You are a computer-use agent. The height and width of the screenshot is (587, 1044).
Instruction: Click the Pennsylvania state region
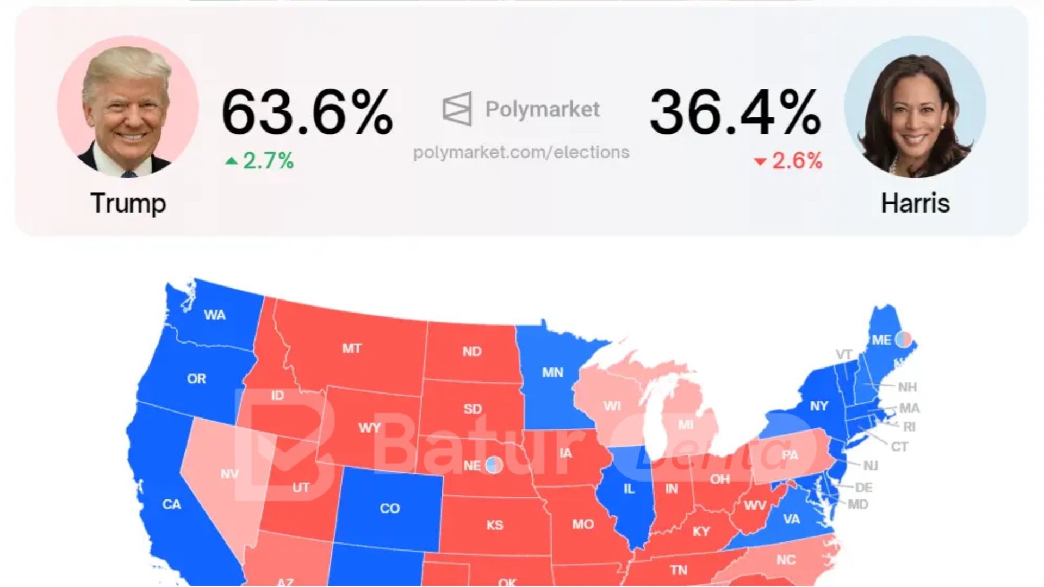pyautogui.click(x=790, y=455)
